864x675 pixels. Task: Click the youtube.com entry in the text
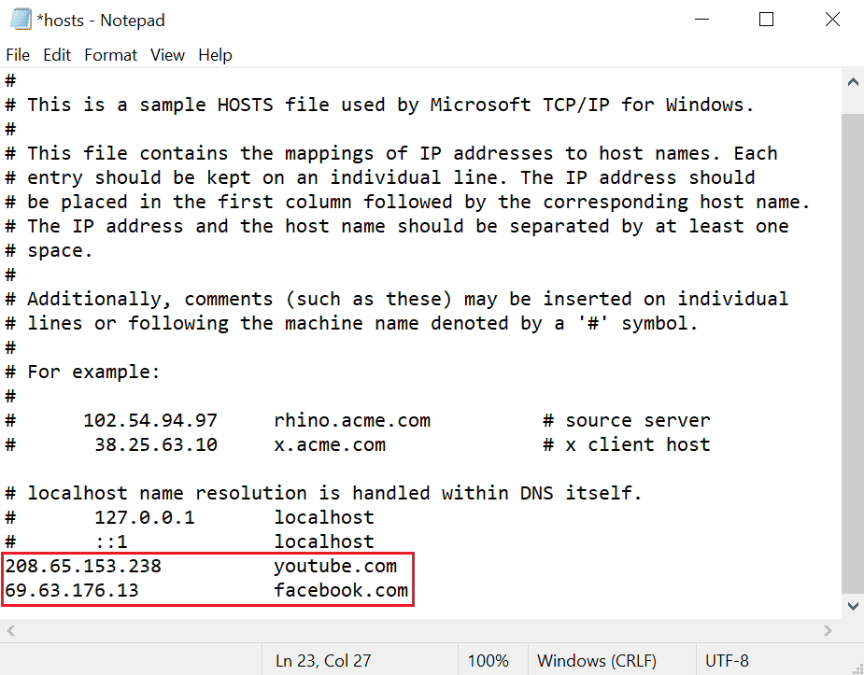click(334, 565)
